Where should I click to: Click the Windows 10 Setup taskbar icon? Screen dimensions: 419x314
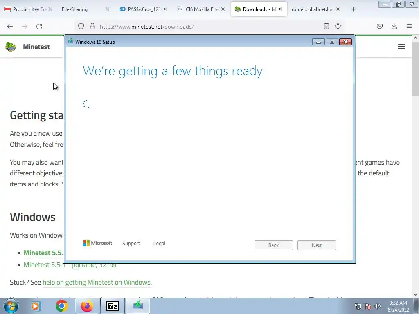click(138, 306)
